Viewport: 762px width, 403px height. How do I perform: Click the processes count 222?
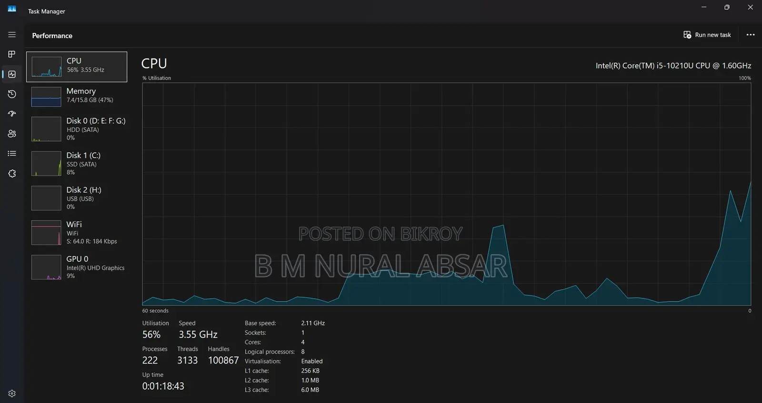[x=150, y=360]
